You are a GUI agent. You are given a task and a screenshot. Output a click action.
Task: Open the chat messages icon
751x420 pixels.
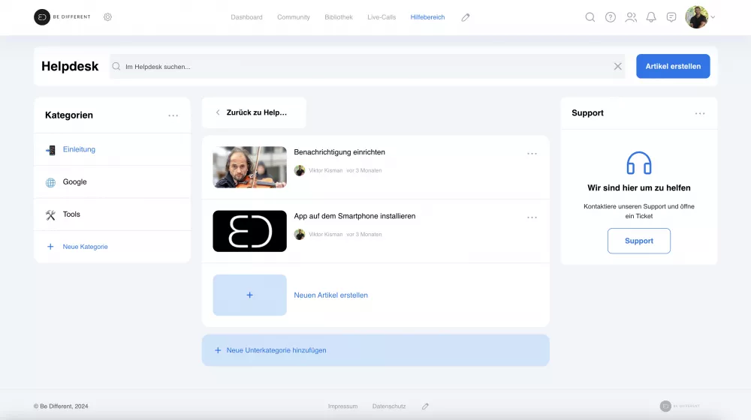coord(671,17)
